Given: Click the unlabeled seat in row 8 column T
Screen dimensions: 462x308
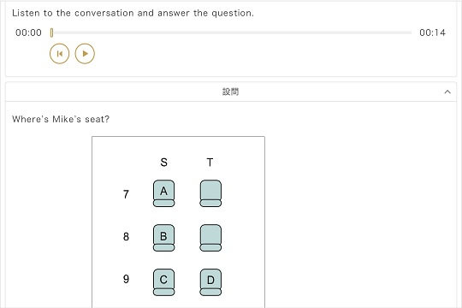Looking at the screenshot, I should coord(210,238).
